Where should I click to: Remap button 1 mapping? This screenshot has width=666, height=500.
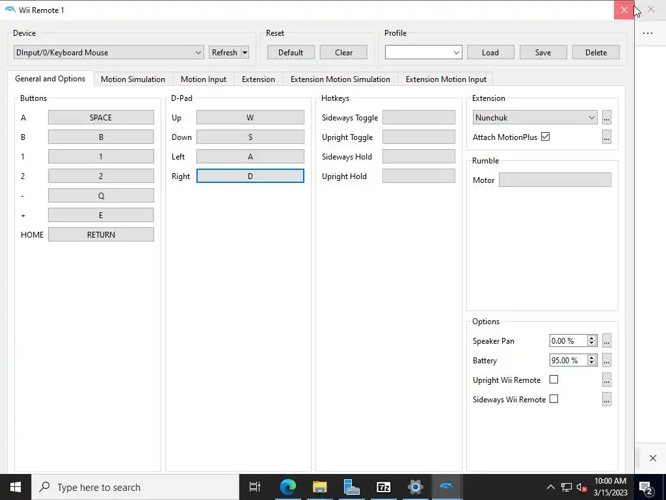pyautogui.click(x=101, y=157)
